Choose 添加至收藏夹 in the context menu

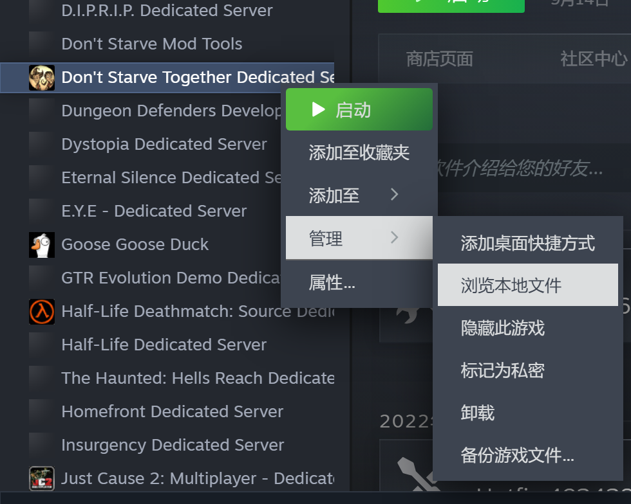click(x=359, y=152)
